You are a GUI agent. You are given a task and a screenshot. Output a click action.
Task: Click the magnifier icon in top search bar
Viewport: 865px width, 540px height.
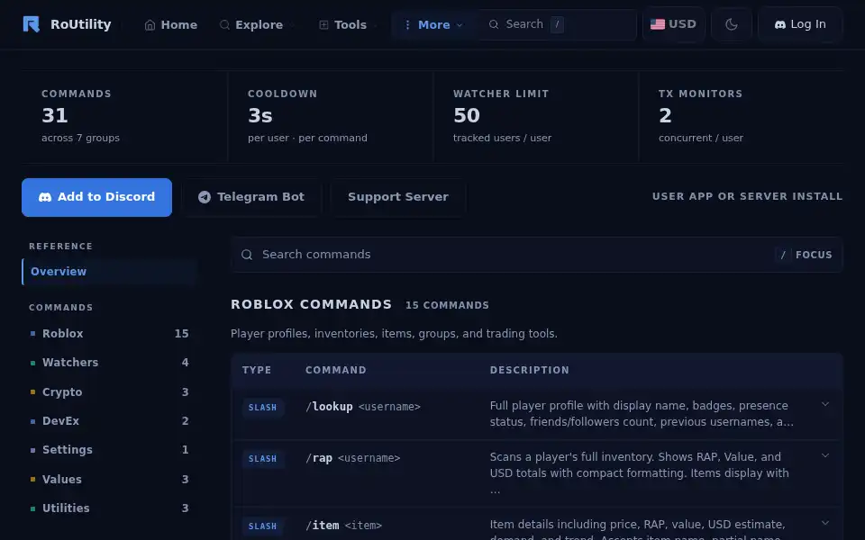point(494,24)
